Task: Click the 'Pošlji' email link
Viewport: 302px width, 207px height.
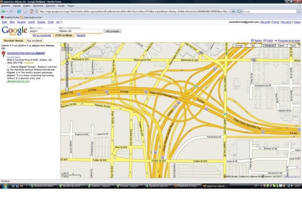Action: tap(268, 40)
